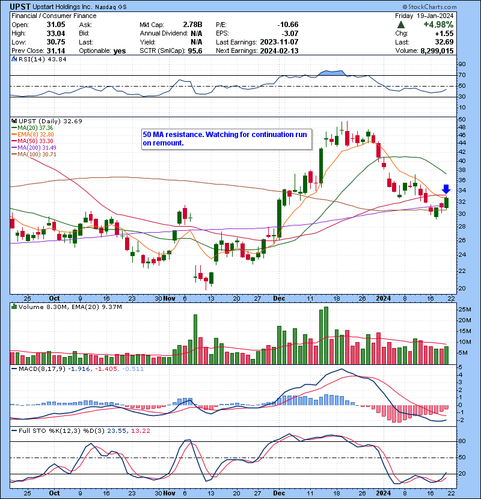Click the RSI(14) 43.84 panel label
The width and height of the screenshot is (481, 499).
pyautogui.click(x=42, y=59)
